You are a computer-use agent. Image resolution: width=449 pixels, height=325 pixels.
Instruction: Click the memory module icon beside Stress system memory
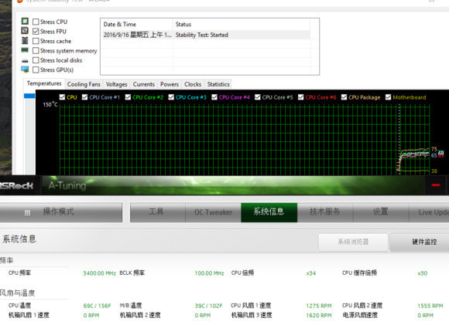click(x=25, y=50)
